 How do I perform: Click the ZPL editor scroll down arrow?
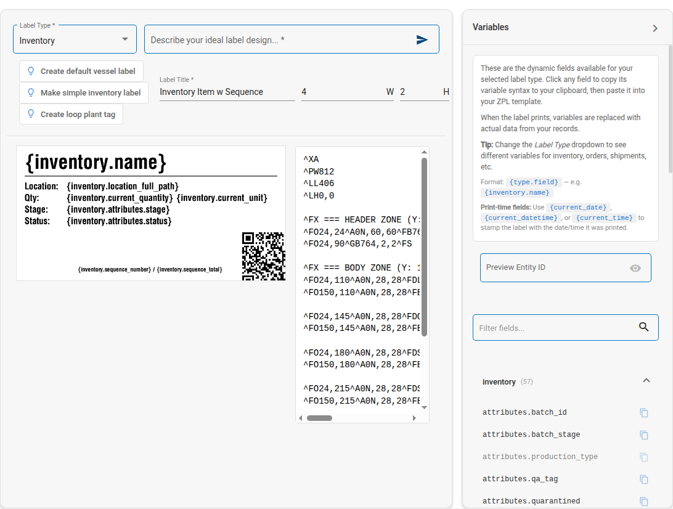[x=424, y=408]
